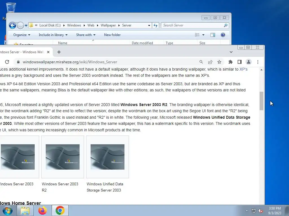Open the muted volume tray icon

pyautogui.click(x=260, y=211)
